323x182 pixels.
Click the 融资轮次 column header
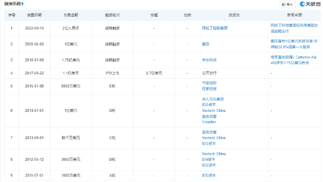pyautogui.click(x=112, y=15)
